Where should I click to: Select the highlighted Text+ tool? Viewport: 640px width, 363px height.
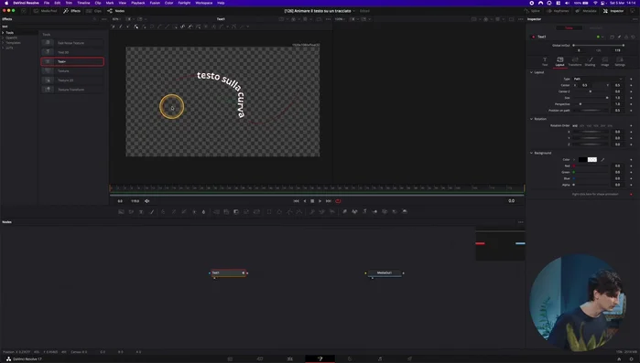click(72, 61)
